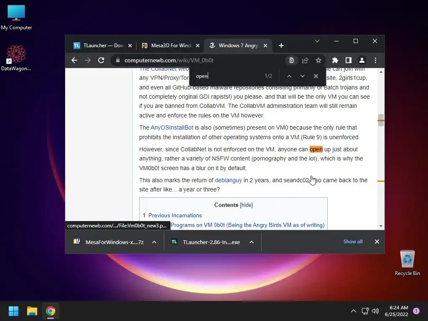428x321 pixels.
Task: Open the AnyOSInstallBot link
Action: pyautogui.click(x=172, y=127)
